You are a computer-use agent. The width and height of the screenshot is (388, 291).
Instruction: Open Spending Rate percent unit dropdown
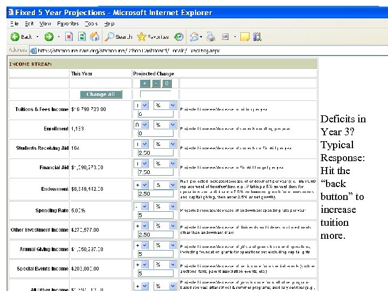165,206
